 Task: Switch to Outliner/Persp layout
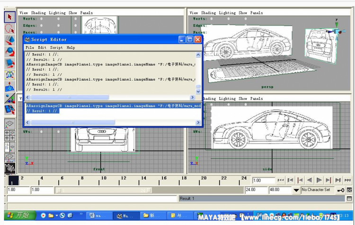click(x=10, y=147)
